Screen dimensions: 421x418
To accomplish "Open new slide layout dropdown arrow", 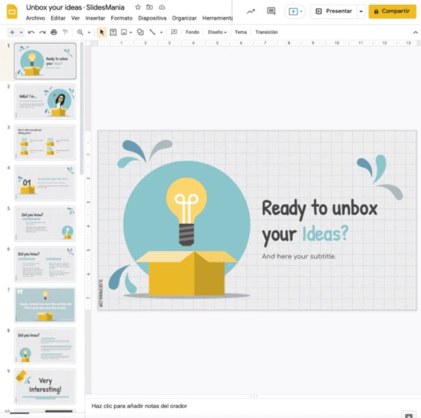I will click(21, 33).
